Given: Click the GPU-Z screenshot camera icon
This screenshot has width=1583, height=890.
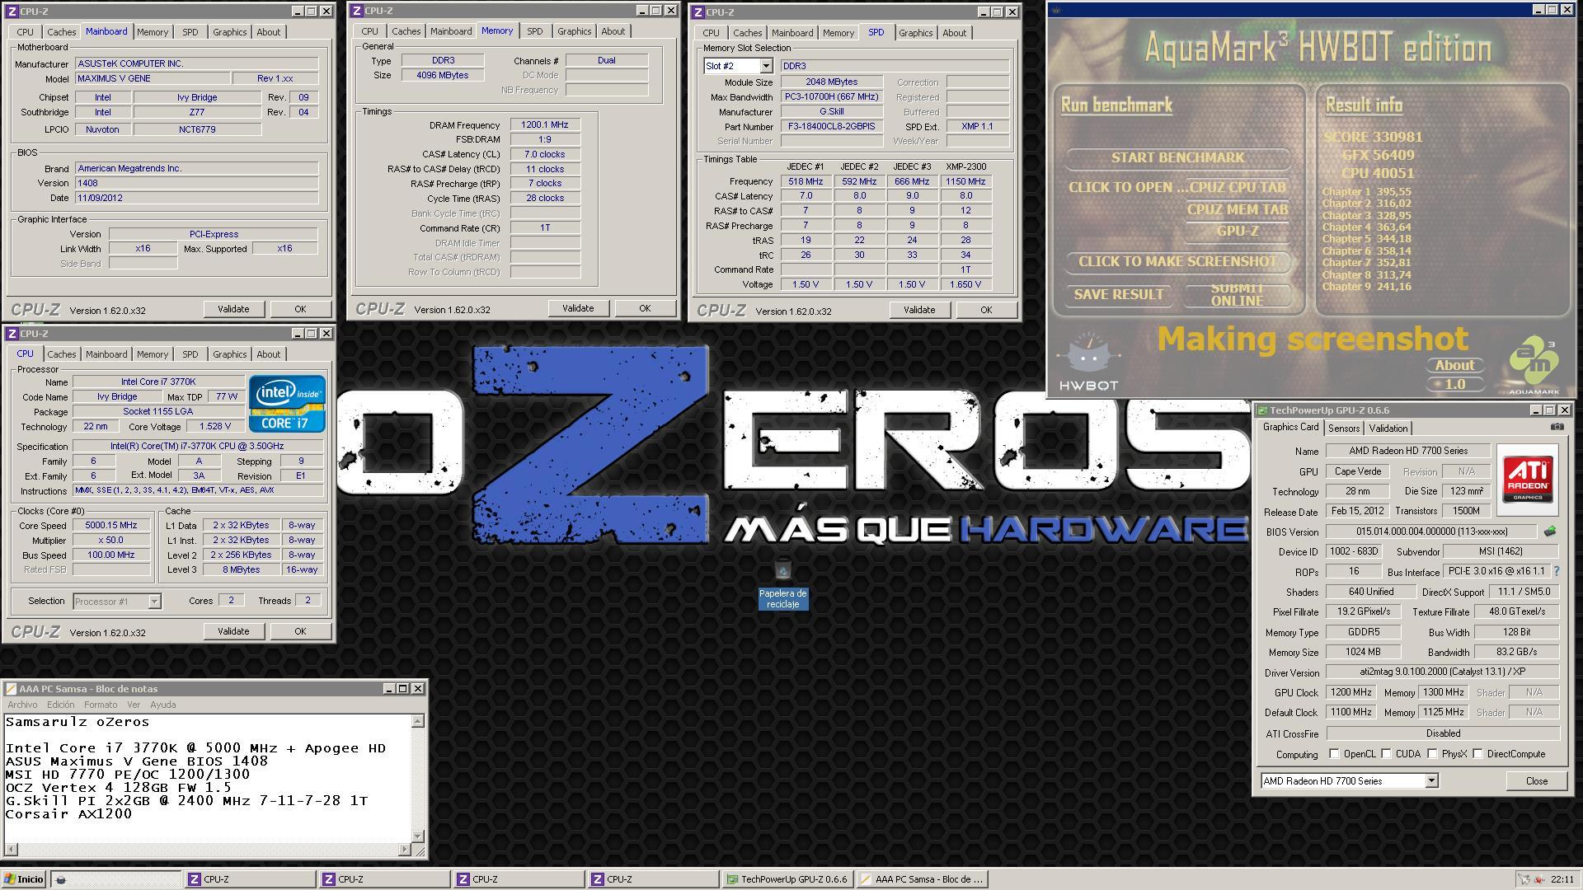Looking at the screenshot, I should coord(1557,427).
